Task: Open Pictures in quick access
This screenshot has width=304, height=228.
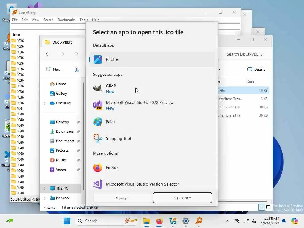Action: [x=62, y=151]
